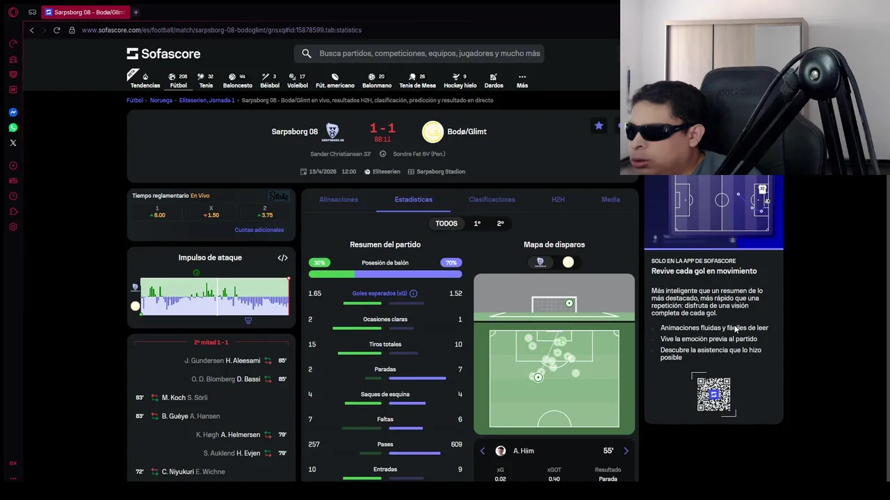Image resolution: width=890 pixels, height=500 pixels.
Task: Click the xG info icon
Action: [x=413, y=294]
